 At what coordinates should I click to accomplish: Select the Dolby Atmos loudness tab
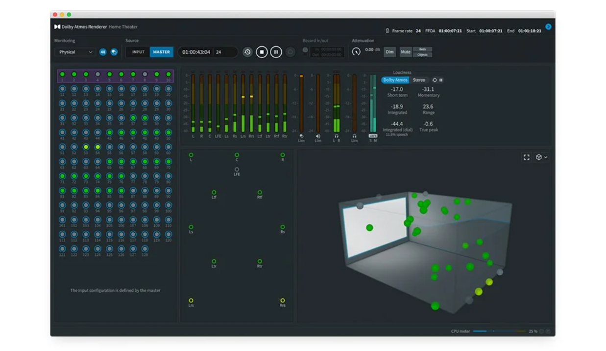tap(395, 80)
